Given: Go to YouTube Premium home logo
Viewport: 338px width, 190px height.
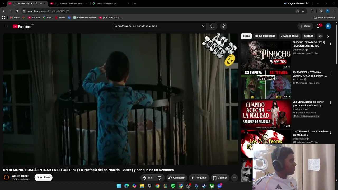Looking at the screenshot, I should [22, 26].
